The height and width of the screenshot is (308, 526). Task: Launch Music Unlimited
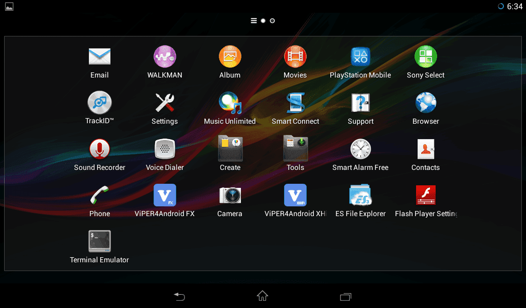230,103
